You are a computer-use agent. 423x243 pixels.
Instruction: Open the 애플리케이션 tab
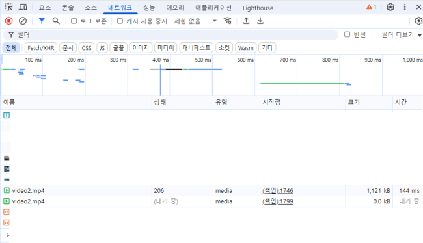[x=213, y=8]
